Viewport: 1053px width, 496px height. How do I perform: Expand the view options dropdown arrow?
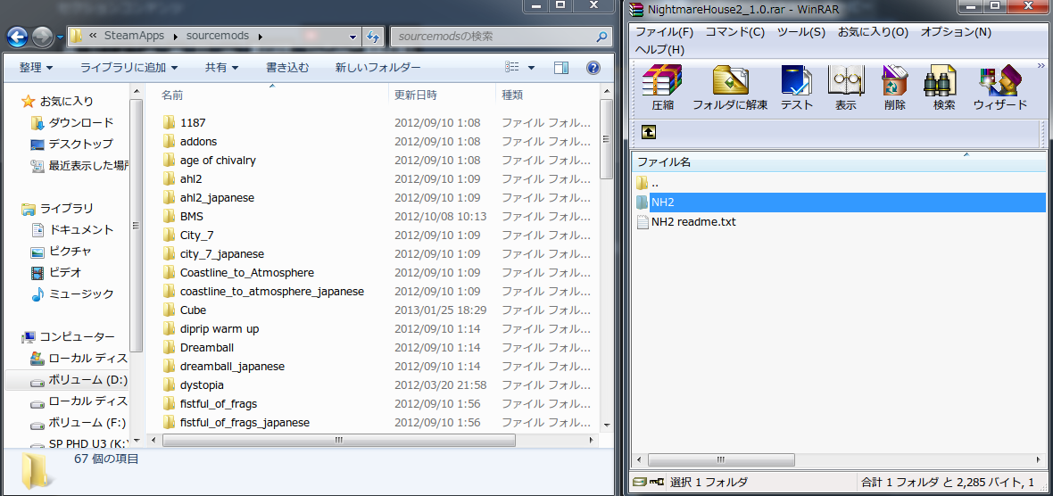[531, 67]
